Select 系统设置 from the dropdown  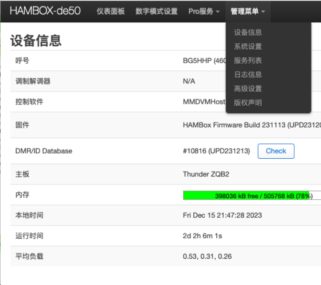248,47
